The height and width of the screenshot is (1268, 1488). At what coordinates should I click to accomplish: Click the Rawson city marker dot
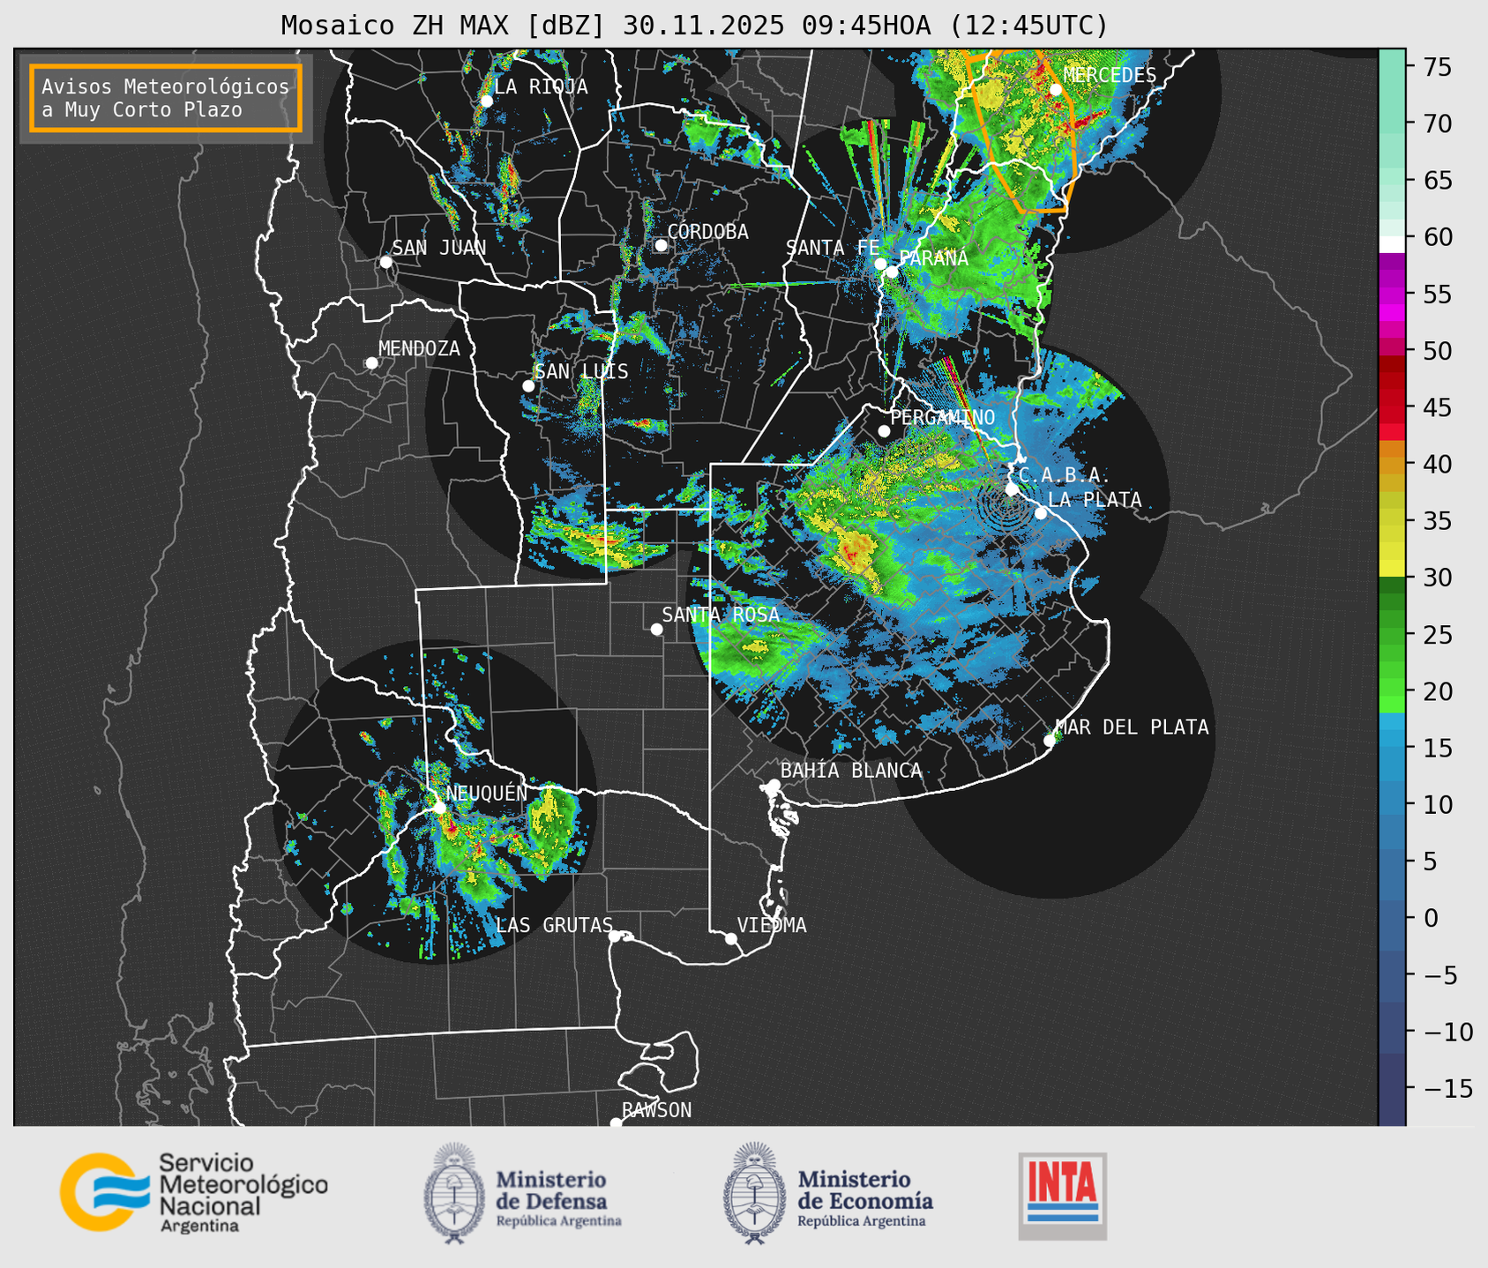[x=616, y=1123]
